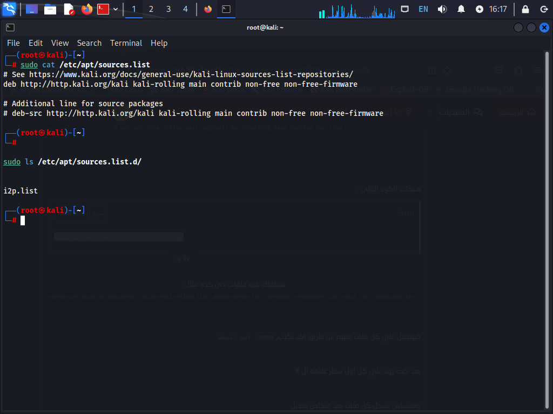Screen dimensions: 553x414
Task: Switch to workspace 1
Action: coord(134,9)
